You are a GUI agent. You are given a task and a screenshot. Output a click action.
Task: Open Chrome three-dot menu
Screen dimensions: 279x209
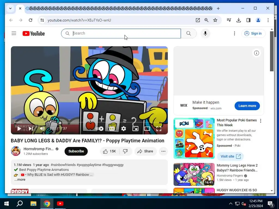268,20
